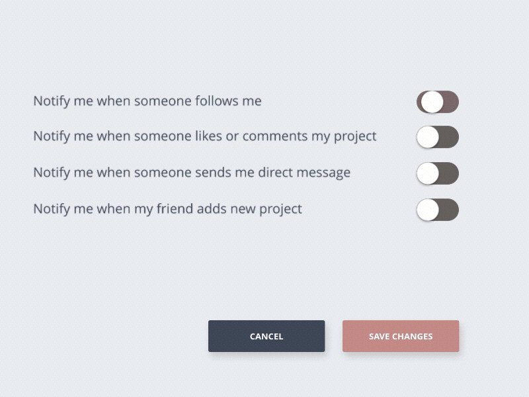
Task: Toggle the 'someone follows me' notification switch
Action: click(x=438, y=102)
